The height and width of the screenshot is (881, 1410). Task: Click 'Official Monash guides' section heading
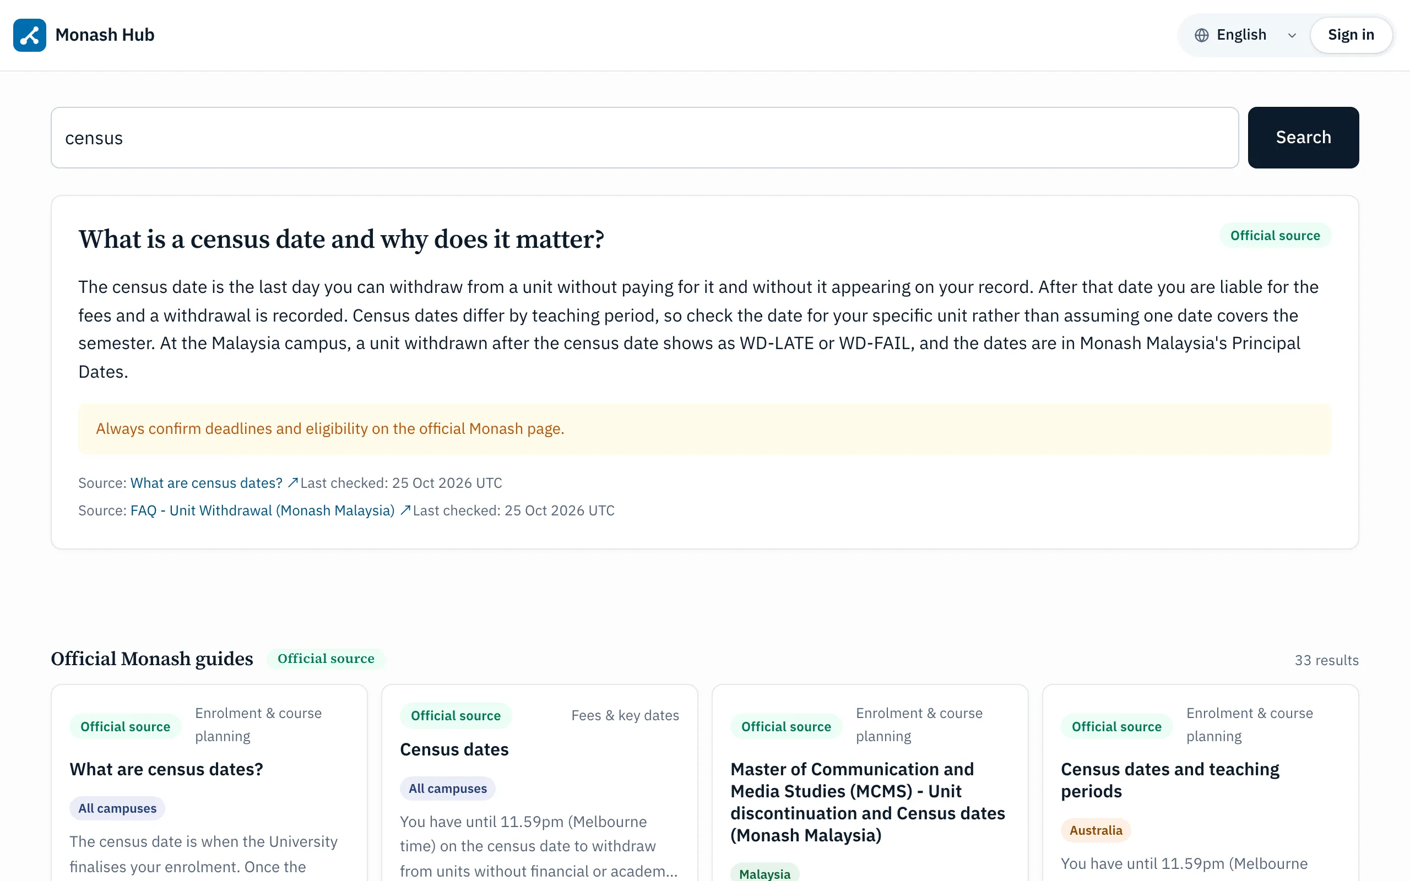151,659
